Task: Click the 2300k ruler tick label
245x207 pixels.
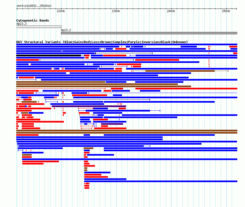Action: (116, 11)
